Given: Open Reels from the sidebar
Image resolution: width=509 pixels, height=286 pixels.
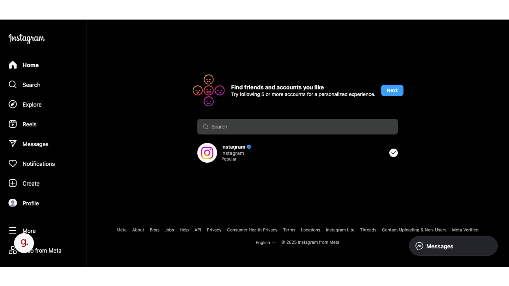Looking at the screenshot, I should [12, 124].
